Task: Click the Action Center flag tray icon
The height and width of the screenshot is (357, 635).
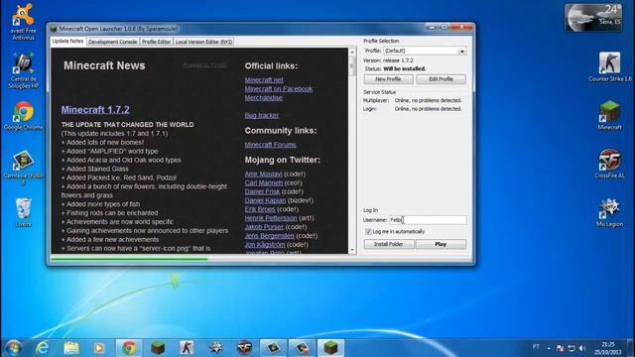Action: click(x=560, y=348)
